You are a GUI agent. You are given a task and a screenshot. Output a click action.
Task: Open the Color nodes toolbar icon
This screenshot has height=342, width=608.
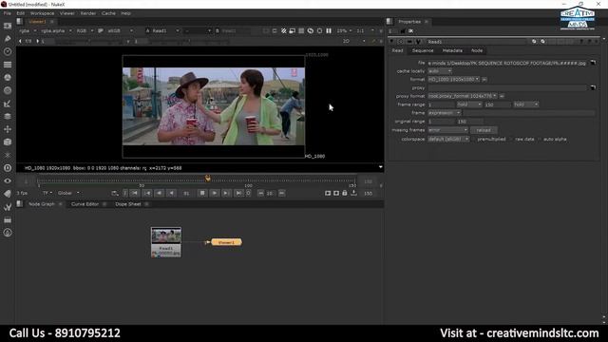[8, 78]
